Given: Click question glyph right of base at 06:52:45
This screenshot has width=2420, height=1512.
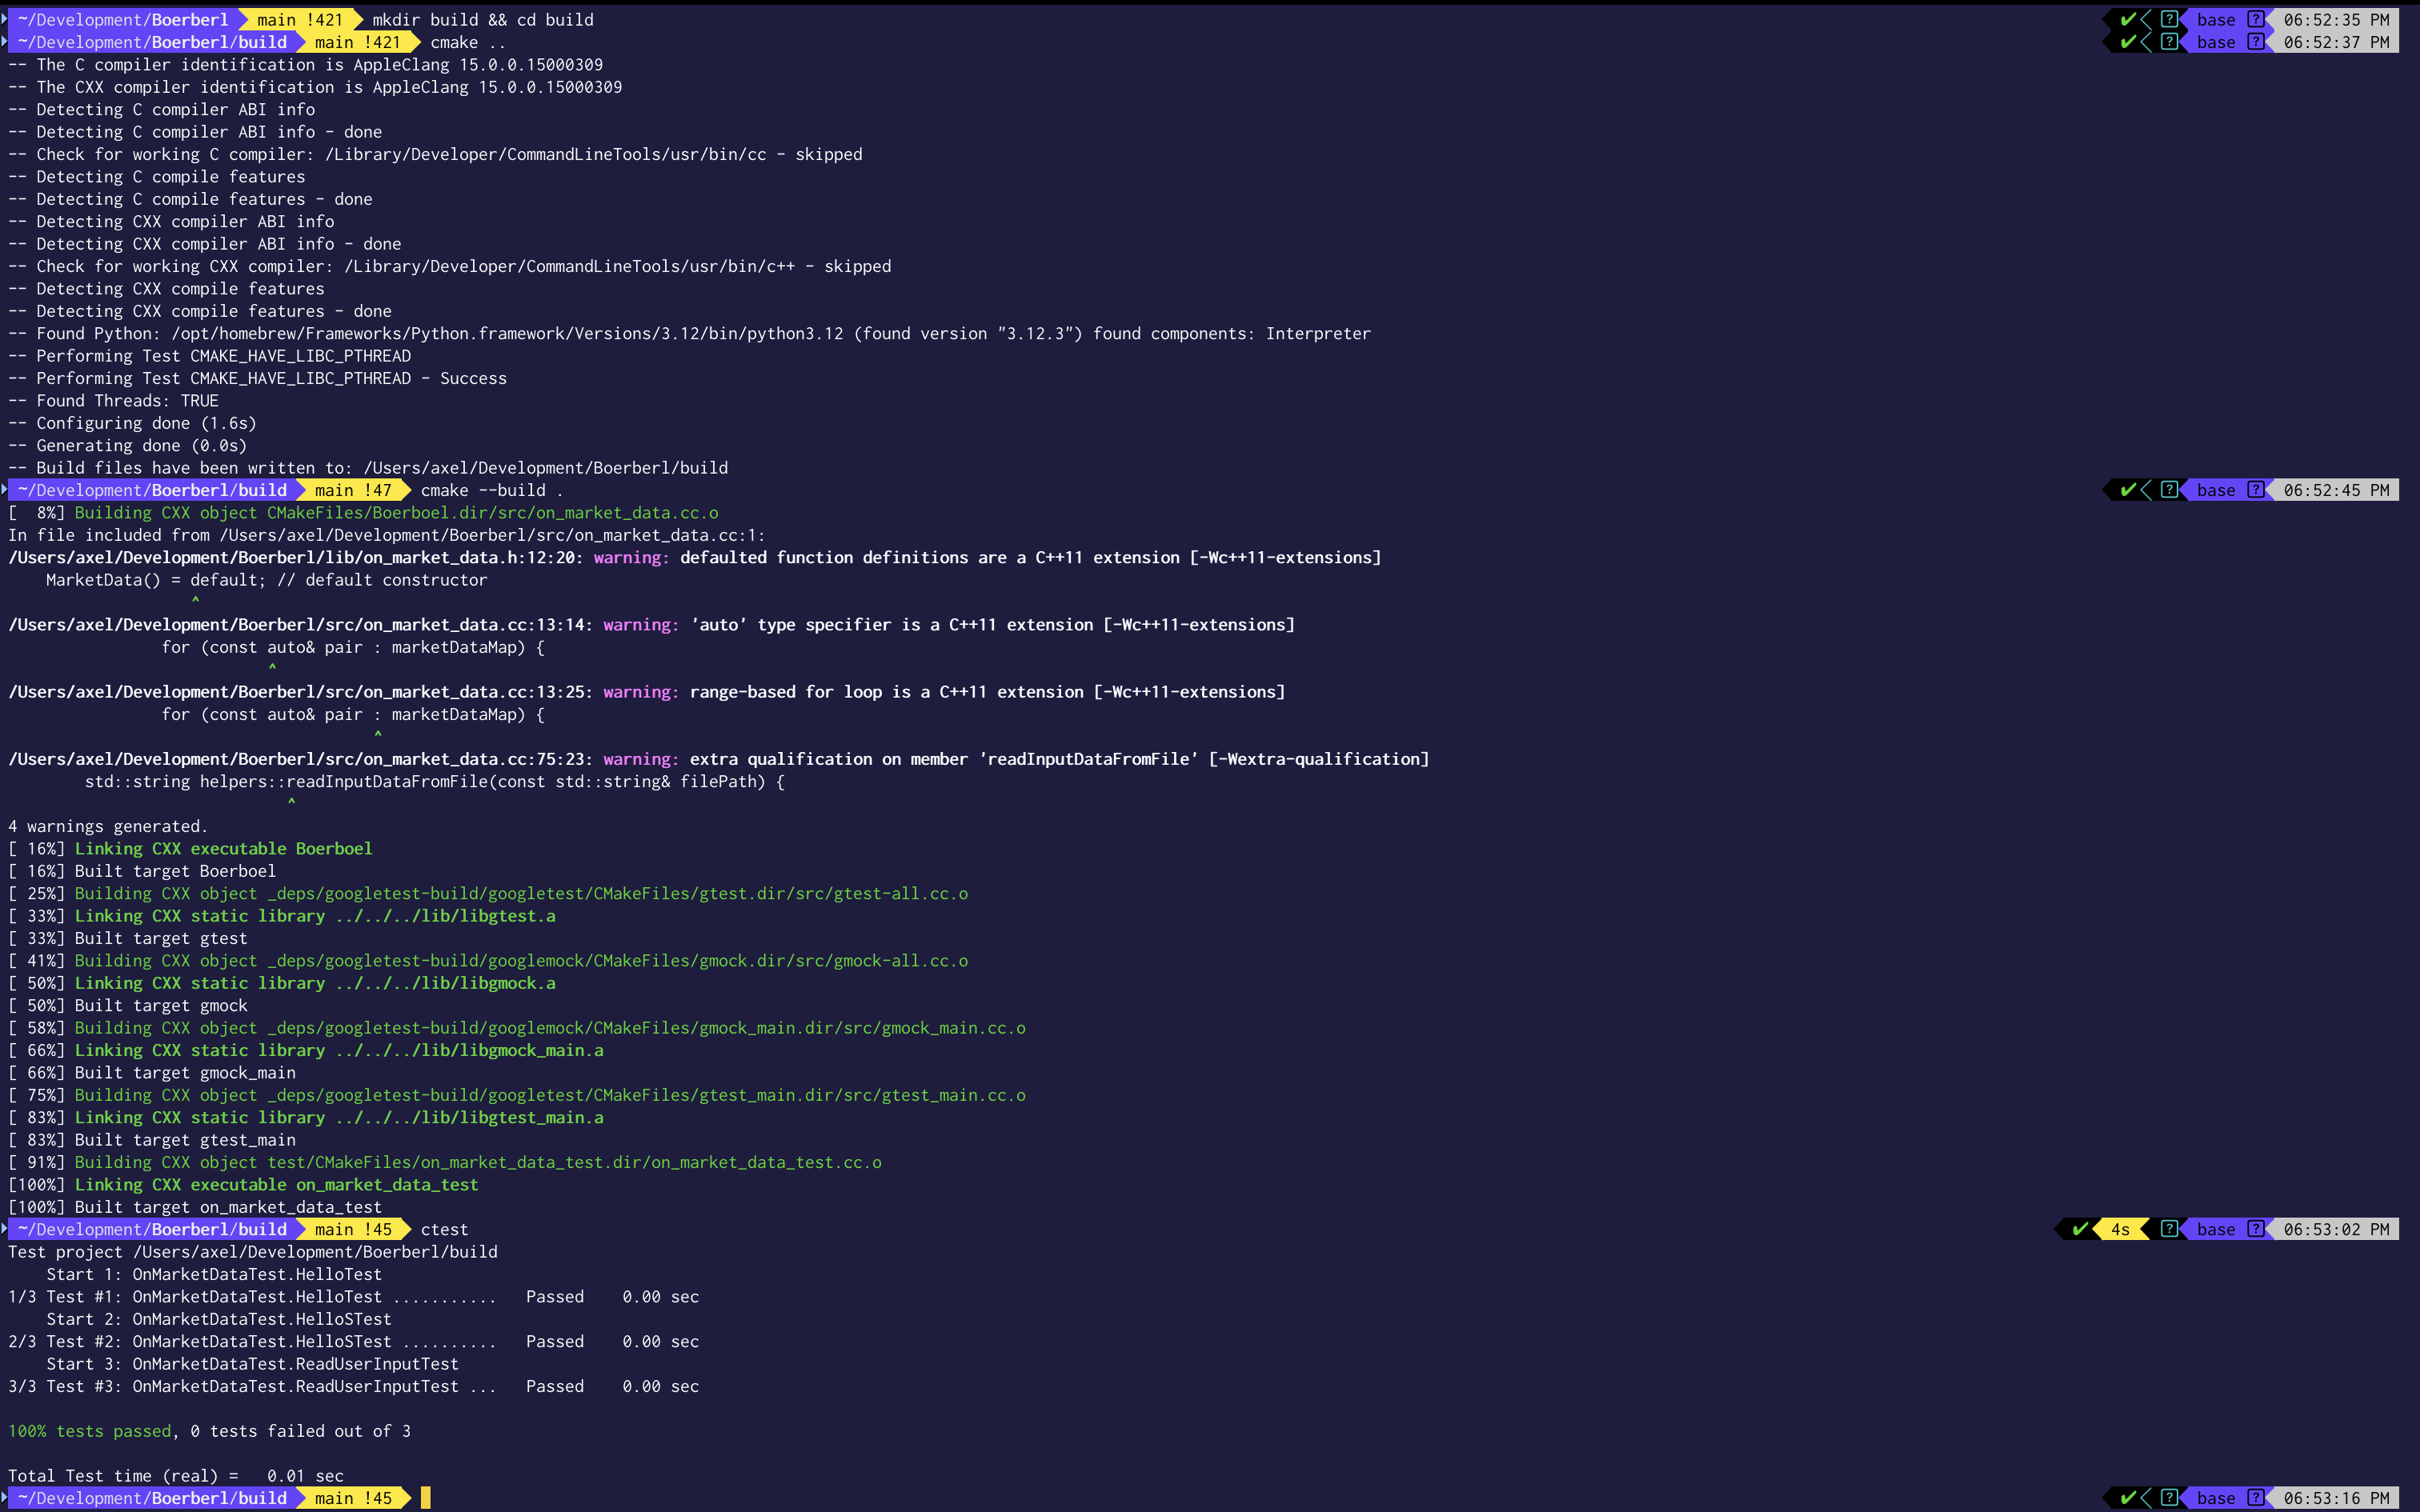Looking at the screenshot, I should click(2256, 490).
